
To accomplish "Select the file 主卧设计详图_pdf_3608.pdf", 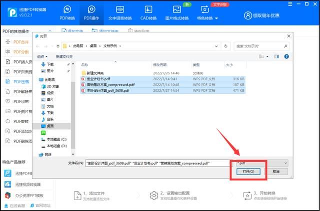I will (163, 90).
